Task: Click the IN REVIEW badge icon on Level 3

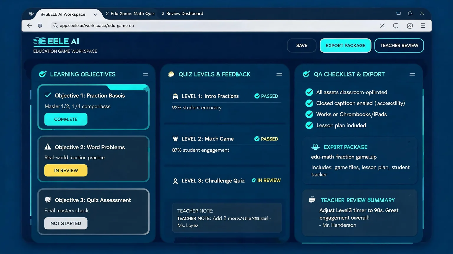Action: tap(254, 180)
